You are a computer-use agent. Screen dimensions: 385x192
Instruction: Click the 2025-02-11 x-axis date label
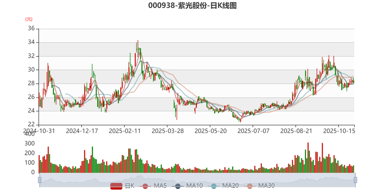click(x=124, y=131)
